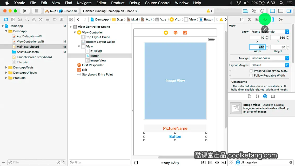Collapse the View Controller Scene

(71, 27)
